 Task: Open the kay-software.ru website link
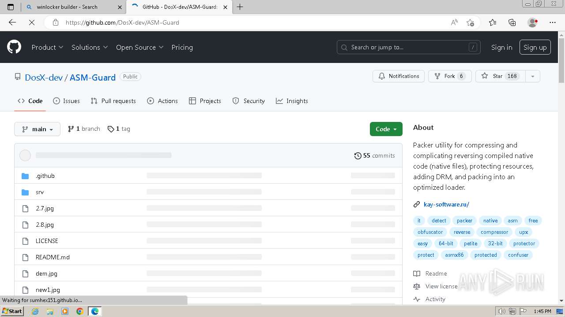click(446, 204)
